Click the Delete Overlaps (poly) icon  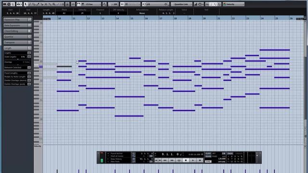(x=29, y=84)
